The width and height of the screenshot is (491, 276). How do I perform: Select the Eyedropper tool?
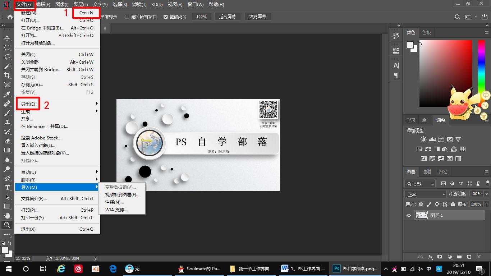(x=7, y=94)
